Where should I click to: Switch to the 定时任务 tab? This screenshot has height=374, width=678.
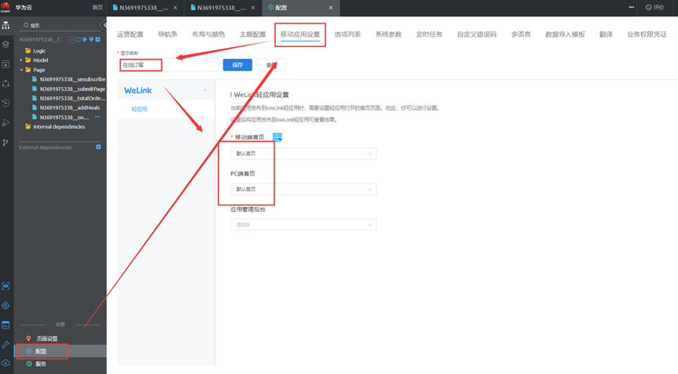pyautogui.click(x=429, y=34)
